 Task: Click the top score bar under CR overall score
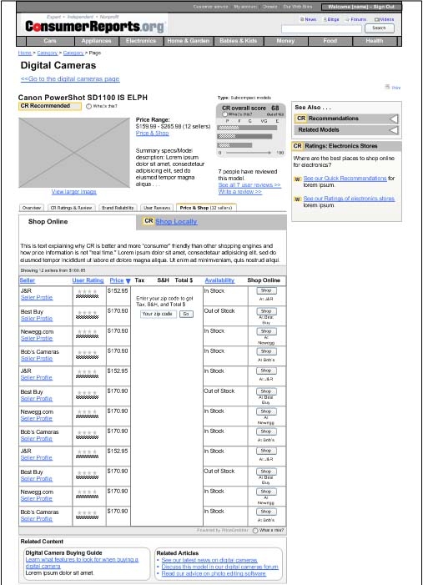point(247,128)
